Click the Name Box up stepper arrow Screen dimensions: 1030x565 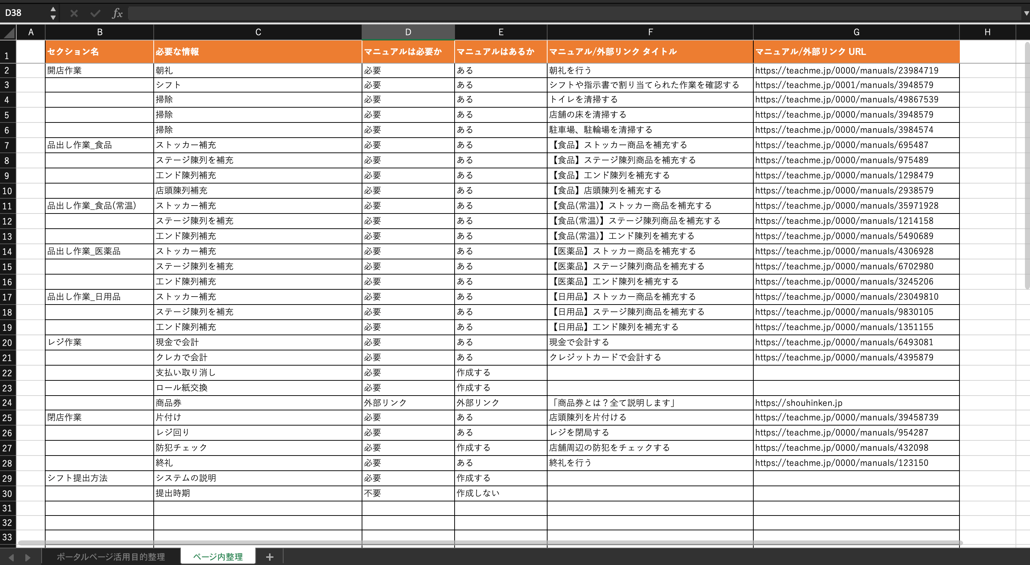click(x=52, y=8)
